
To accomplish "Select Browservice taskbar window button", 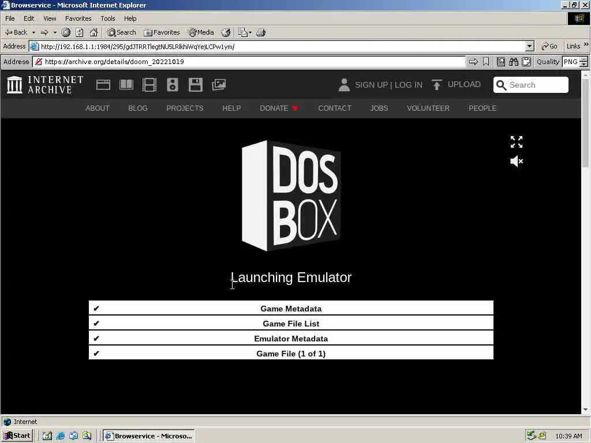I will click(149, 436).
